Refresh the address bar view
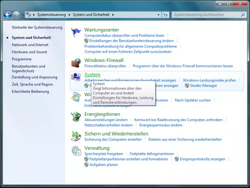The image size is (250, 188). click(x=165, y=15)
